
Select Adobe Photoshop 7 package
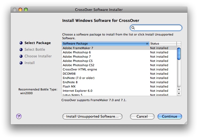[119, 57]
